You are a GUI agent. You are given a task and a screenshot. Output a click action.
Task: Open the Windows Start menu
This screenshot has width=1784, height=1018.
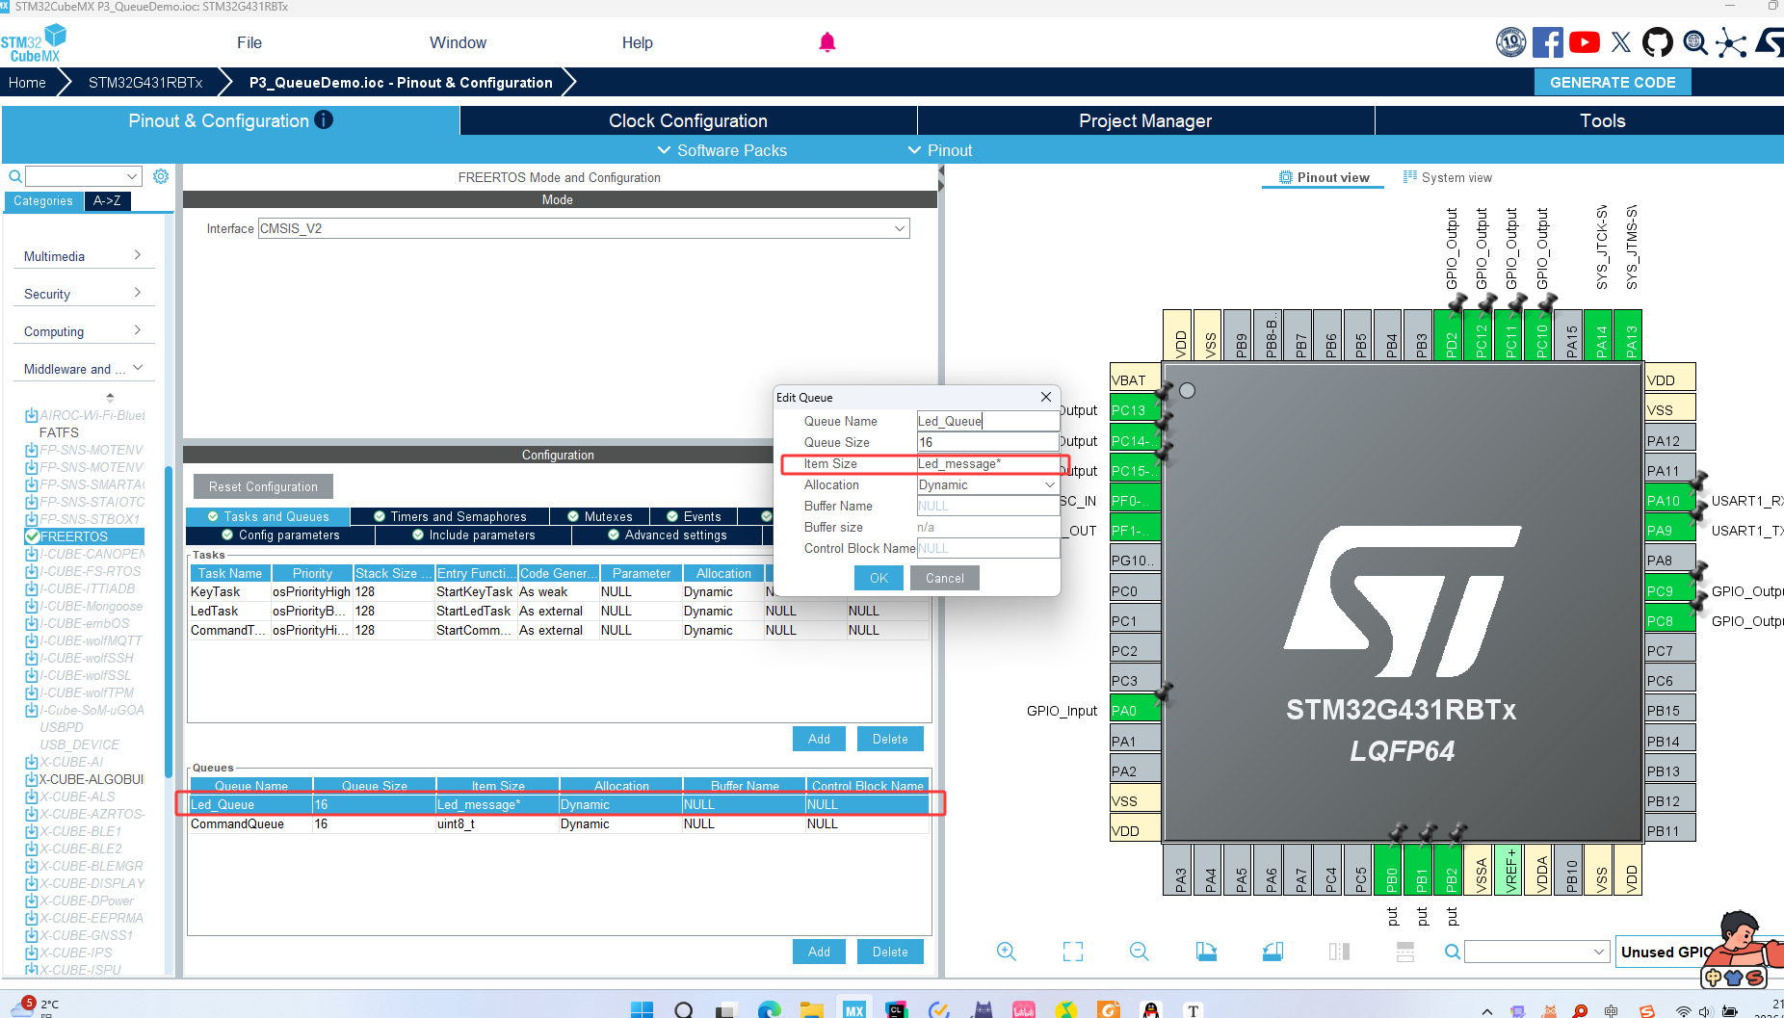coord(642,1009)
